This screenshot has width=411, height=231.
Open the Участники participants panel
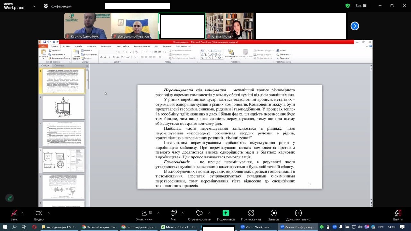tap(144, 213)
